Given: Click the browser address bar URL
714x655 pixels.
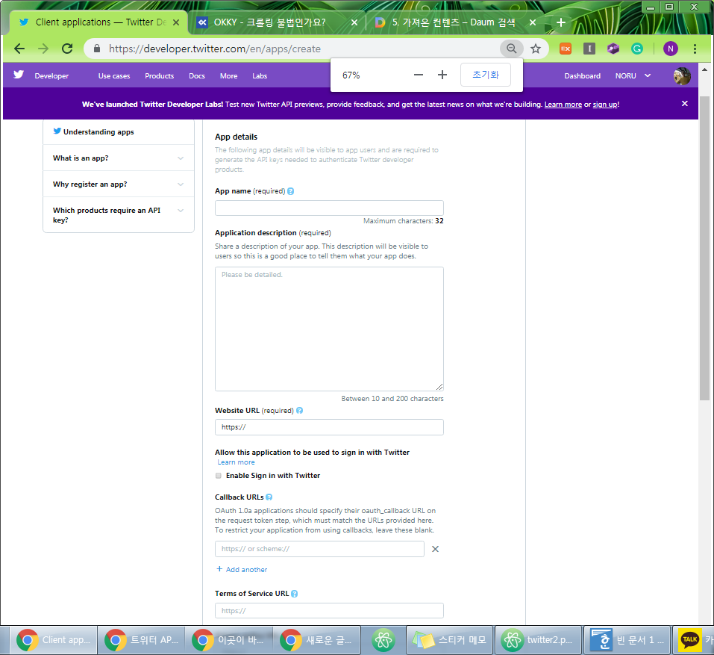Looking at the screenshot, I should coord(214,49).
